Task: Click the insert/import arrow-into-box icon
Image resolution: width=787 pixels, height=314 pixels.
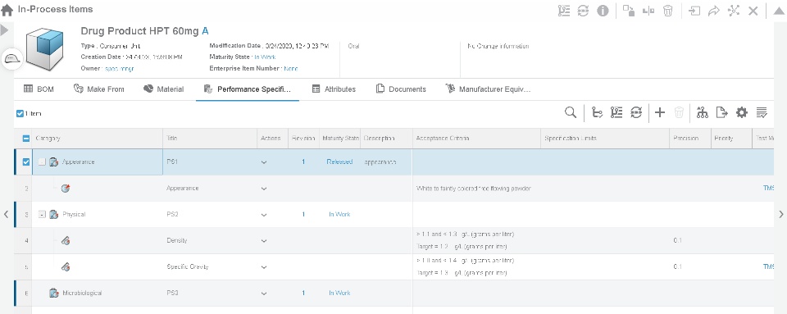Action: point(694,11)
